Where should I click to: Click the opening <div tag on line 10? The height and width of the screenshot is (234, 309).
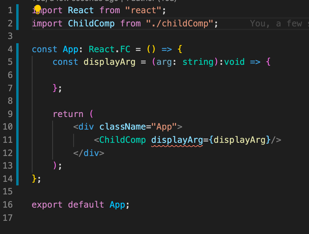pyautogui.click(x=83, y=127)
